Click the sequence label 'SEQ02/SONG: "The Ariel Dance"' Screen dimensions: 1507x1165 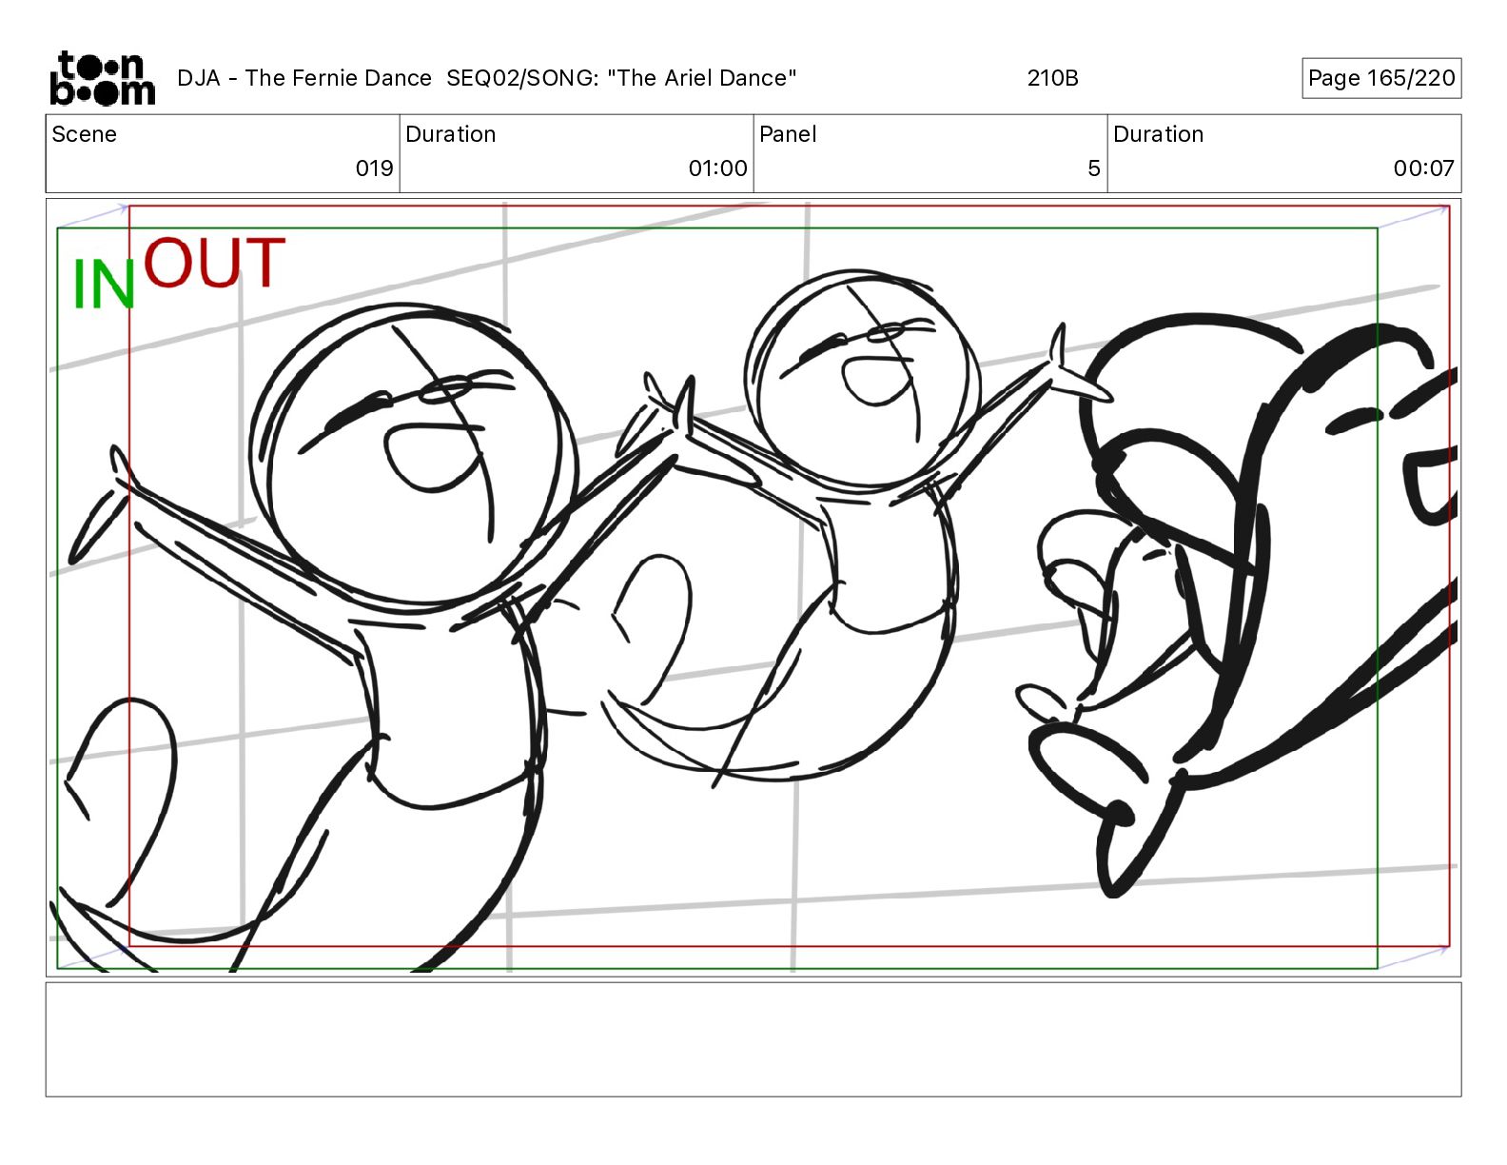click(x=621, y=78)
